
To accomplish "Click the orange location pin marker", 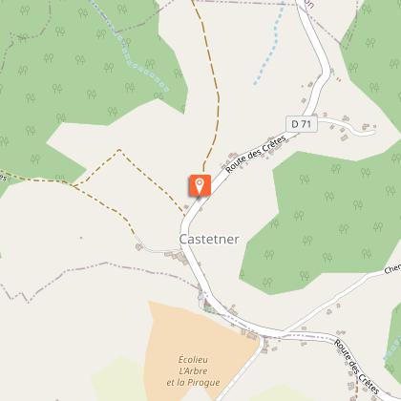I will [x=200, y=186].
